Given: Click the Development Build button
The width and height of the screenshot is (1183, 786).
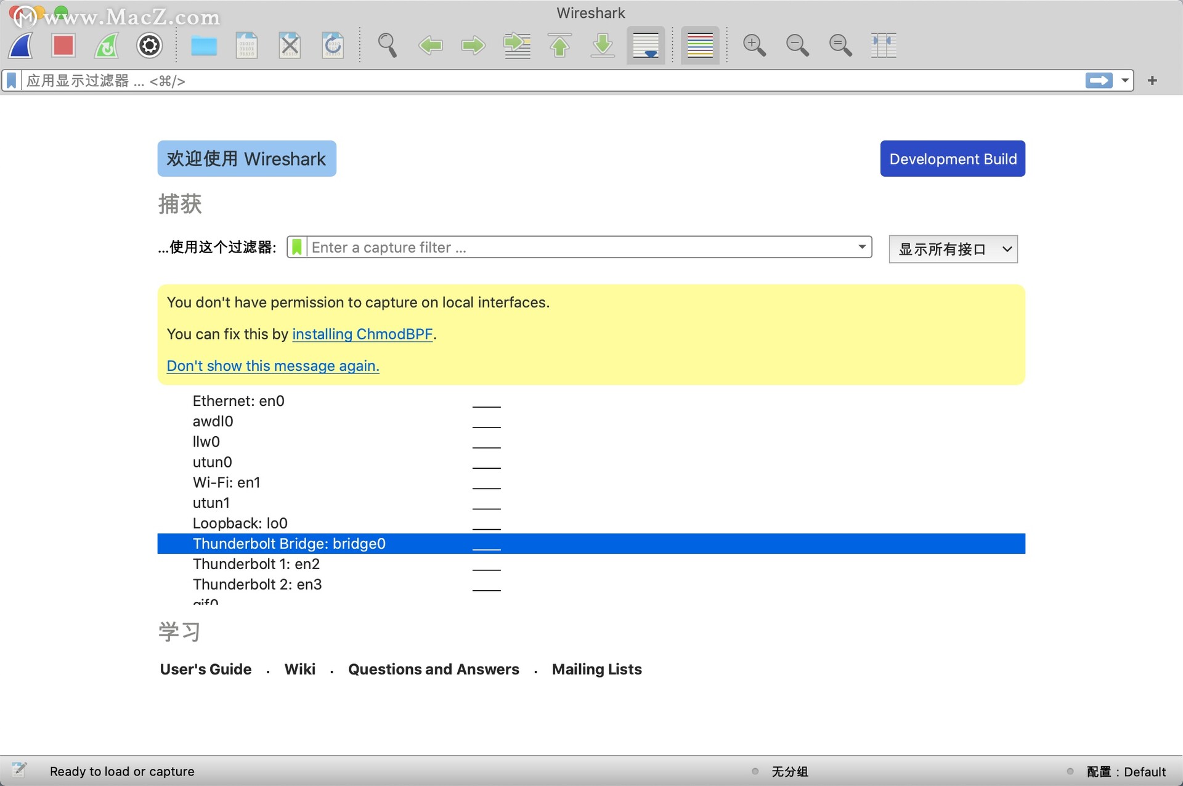Looking at the screenshot, I should tap(953, 159).
